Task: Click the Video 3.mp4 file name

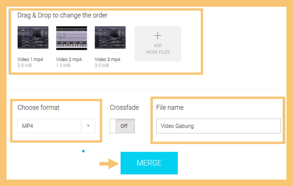Action: [x=107, y=60]
